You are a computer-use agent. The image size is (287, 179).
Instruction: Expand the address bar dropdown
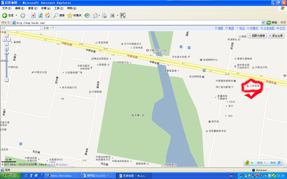263,23
